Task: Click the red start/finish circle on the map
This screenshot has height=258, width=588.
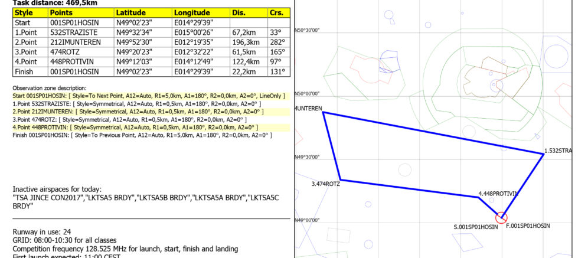Action: [x=501, y=217]
